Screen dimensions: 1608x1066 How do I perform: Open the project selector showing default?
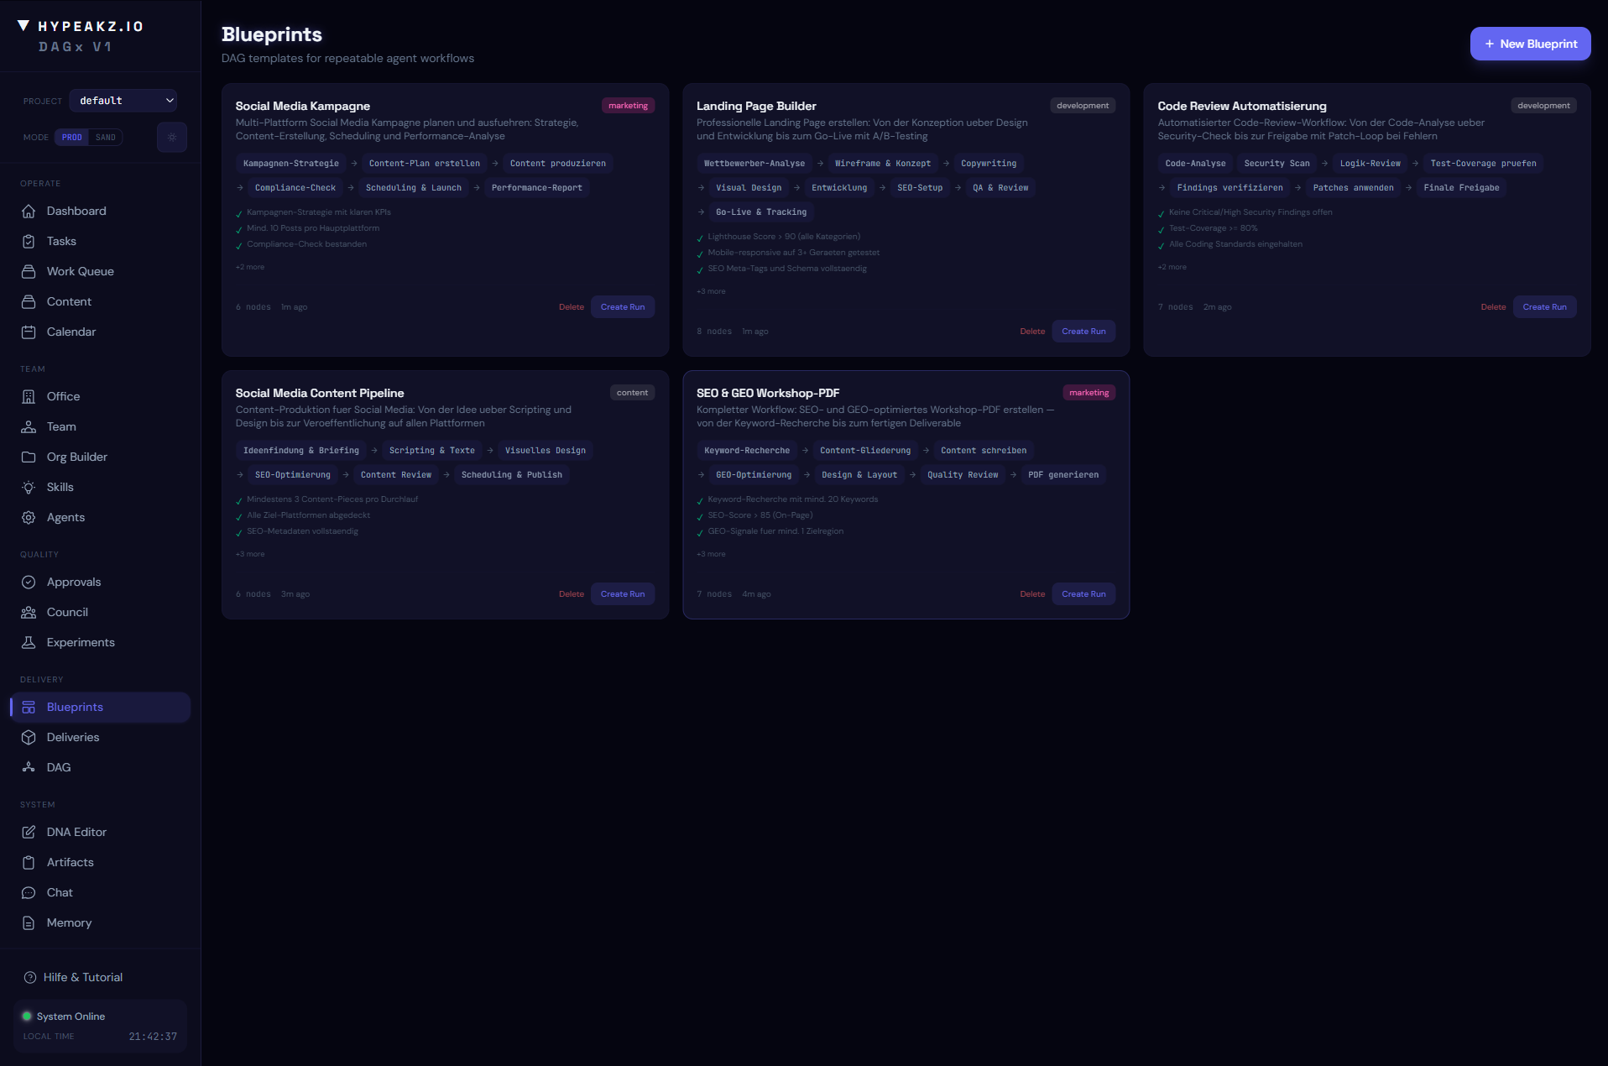coord(123,100)
